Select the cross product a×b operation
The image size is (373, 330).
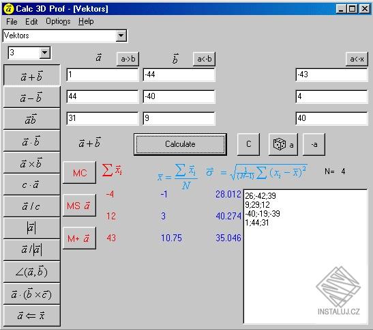point(31,163)
